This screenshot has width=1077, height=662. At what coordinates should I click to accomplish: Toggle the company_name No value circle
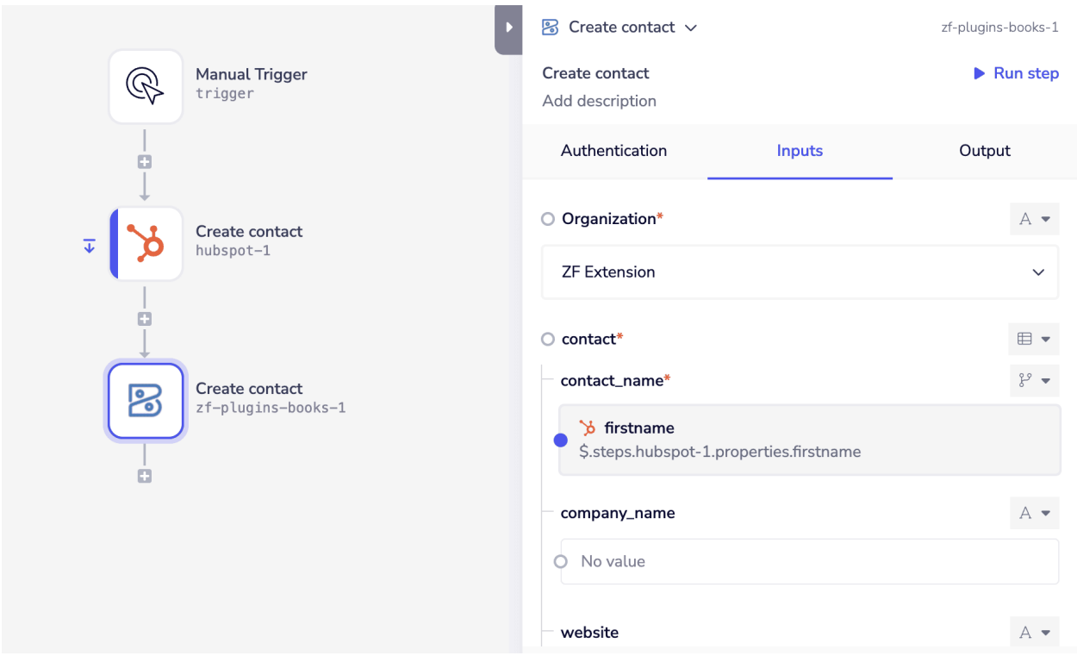tap(561, 562)
